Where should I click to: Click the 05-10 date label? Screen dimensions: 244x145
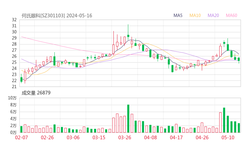228,137
